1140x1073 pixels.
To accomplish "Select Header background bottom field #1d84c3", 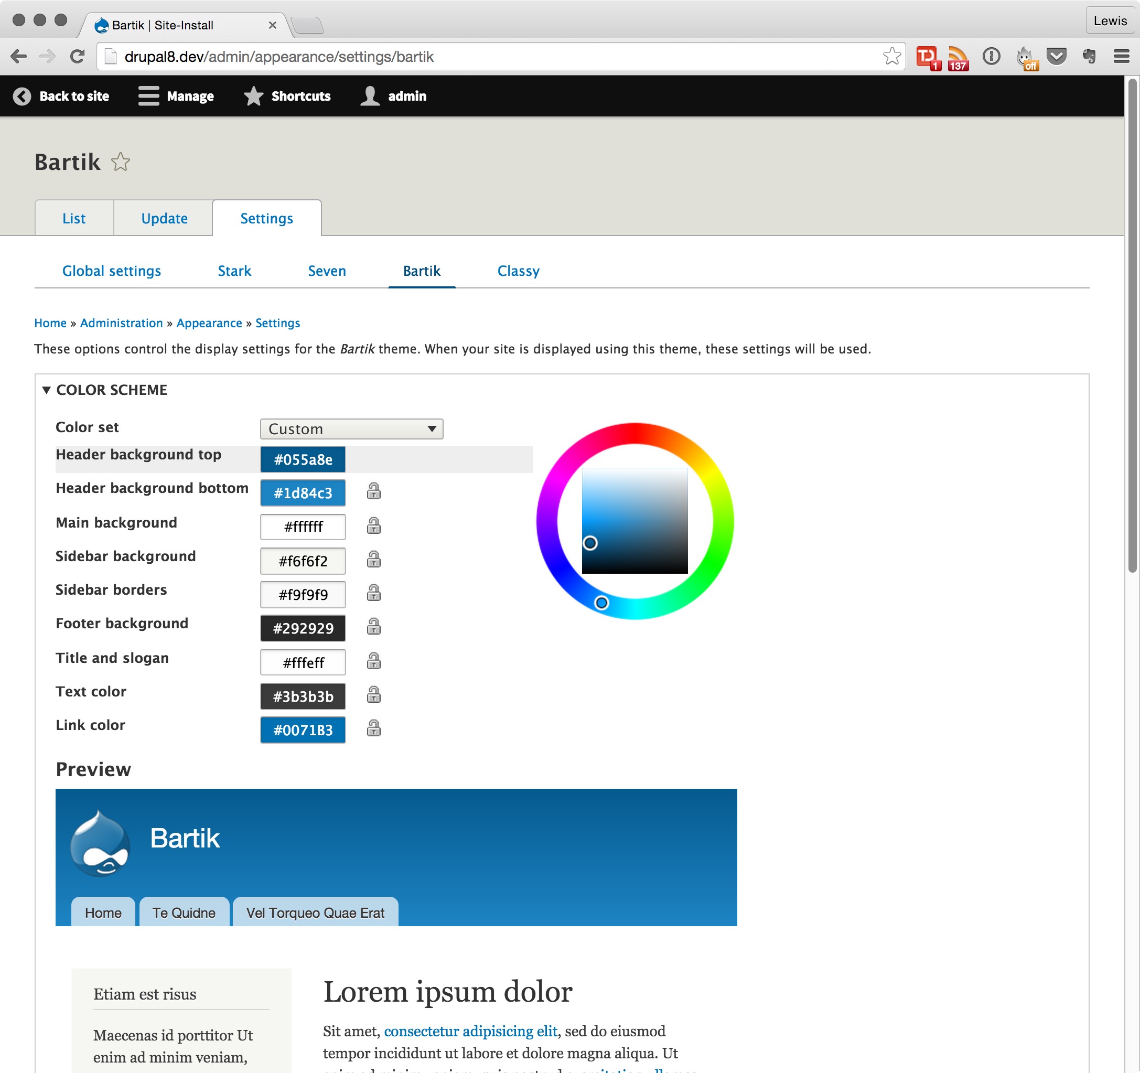I will pos(303,493).
